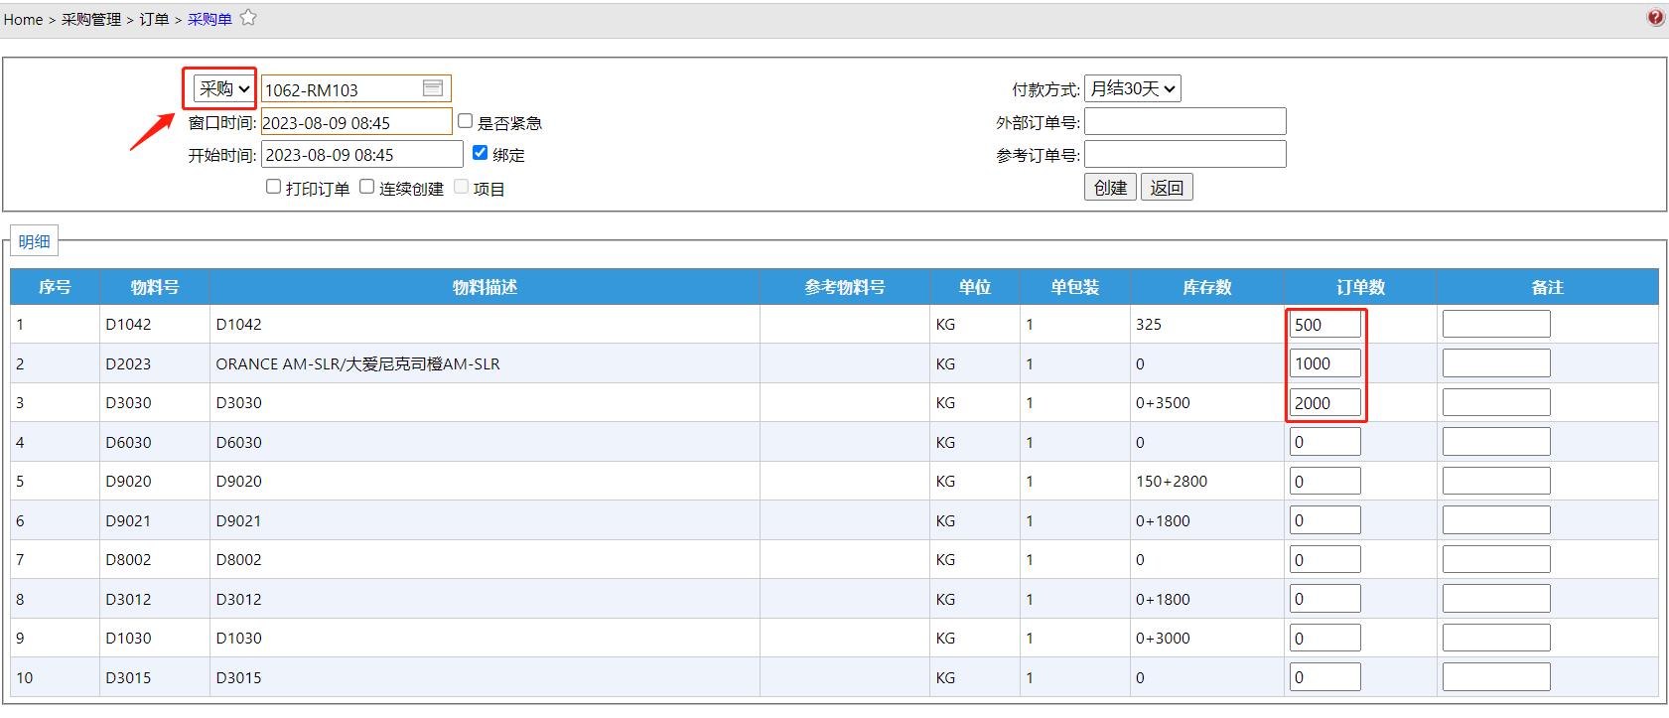Click the 开始时间 date field

[361, 154]
